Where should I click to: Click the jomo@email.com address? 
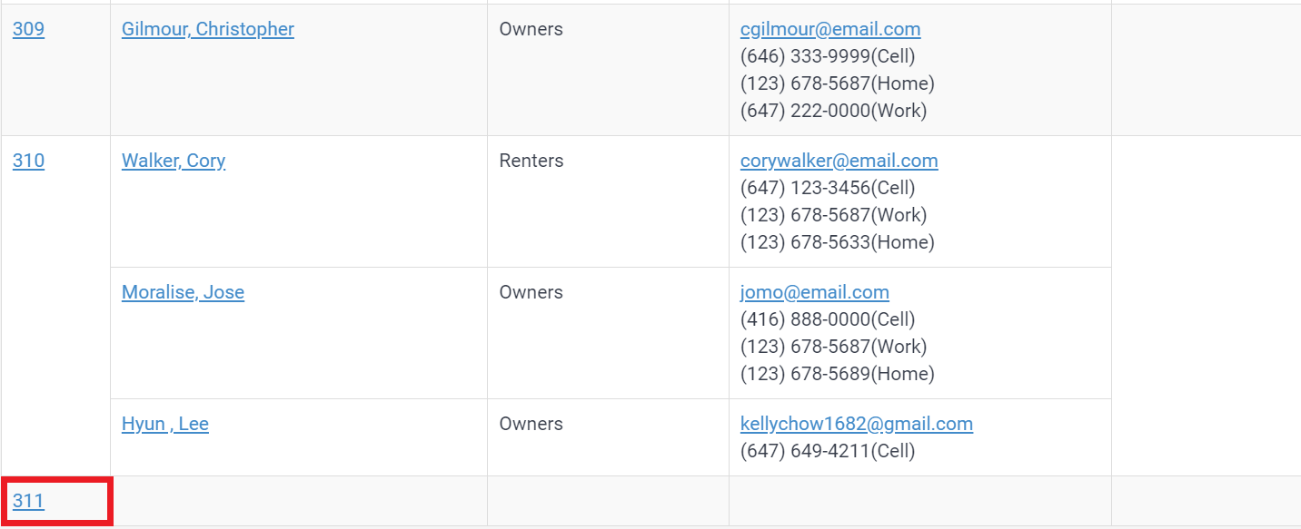click(x=815, y=292)
